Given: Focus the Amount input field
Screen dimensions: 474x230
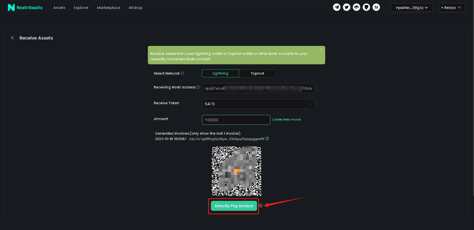Looking at the screenshot, I should click(x=236, y=119).
